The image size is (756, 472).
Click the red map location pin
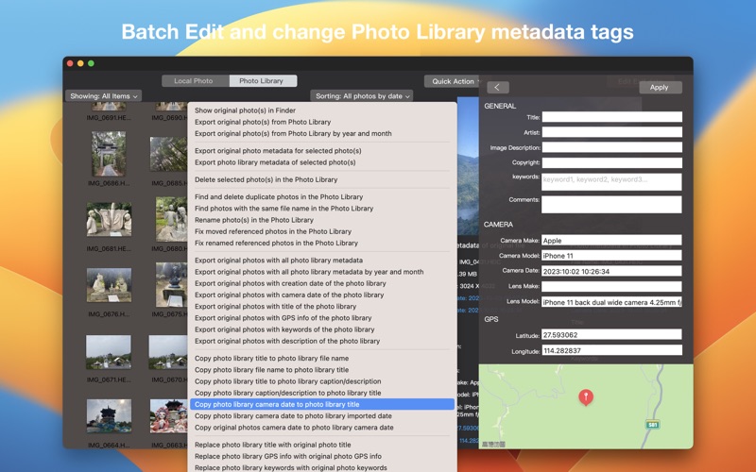(586, 397)
